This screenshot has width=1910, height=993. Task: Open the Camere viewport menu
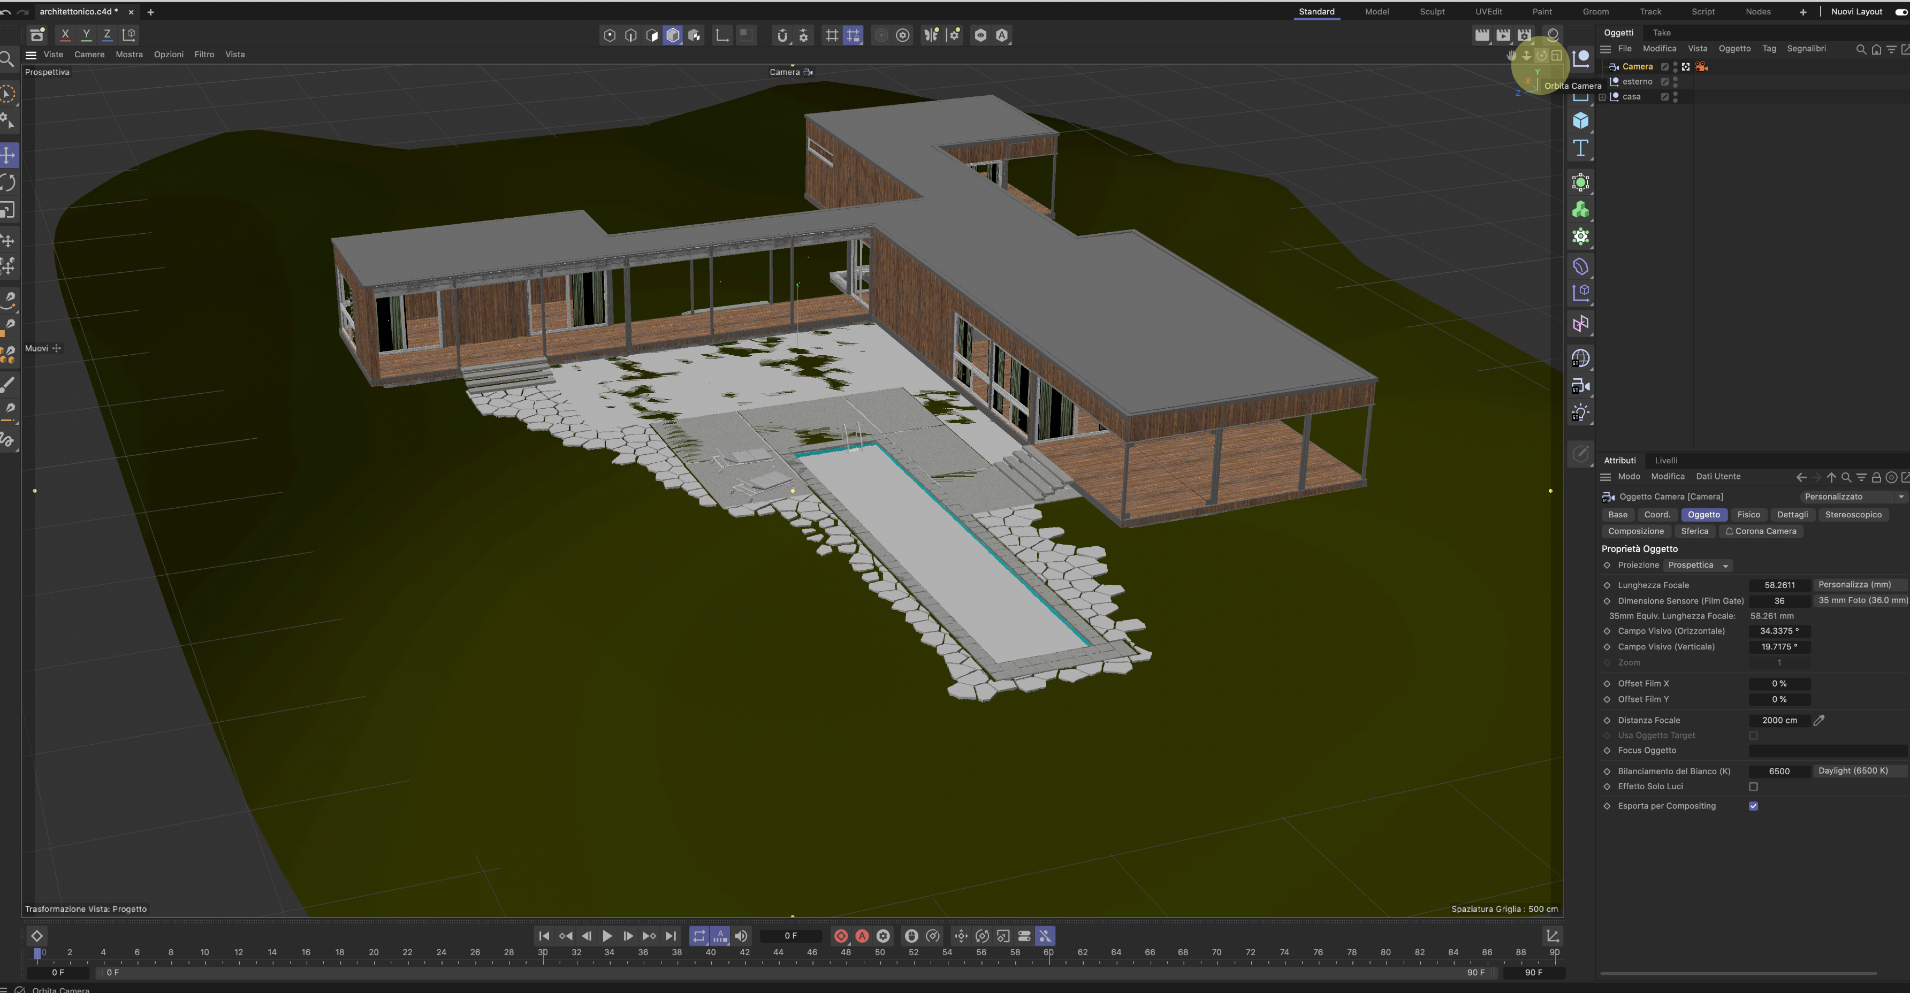click(89, 54)
